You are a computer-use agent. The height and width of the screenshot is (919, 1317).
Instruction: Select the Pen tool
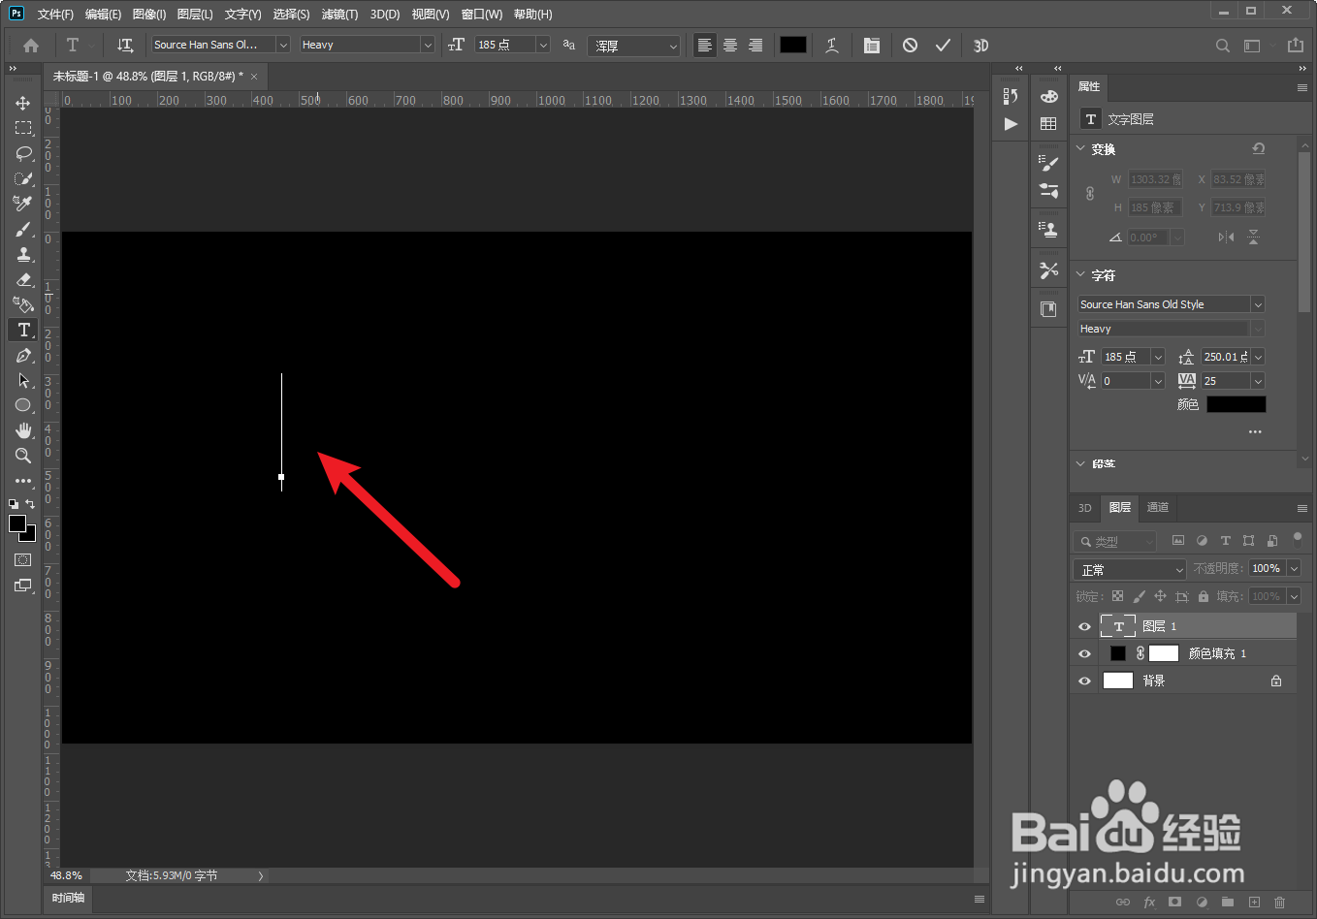coord(23,356)
